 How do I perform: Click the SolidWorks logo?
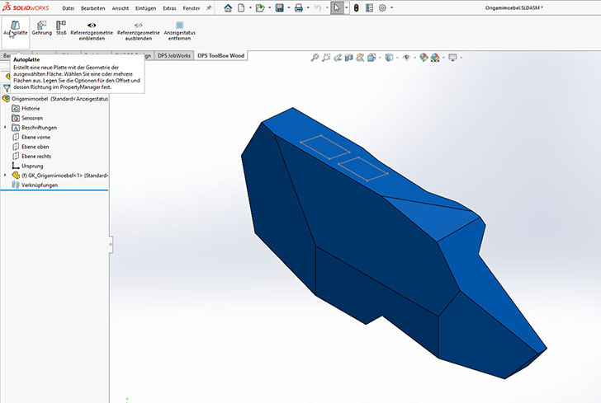click(x=26, y=7)
